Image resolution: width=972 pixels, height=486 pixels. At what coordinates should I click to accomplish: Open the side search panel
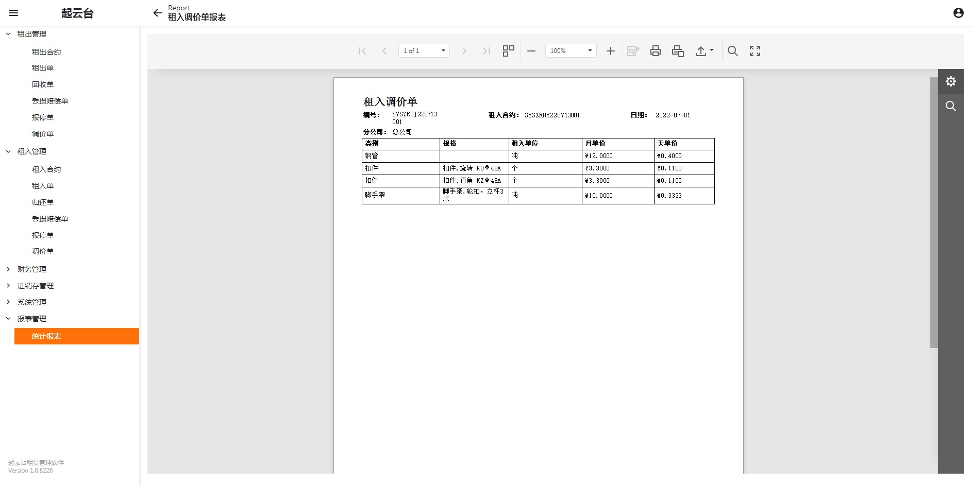pyautogui.click(x=951, y=106)
